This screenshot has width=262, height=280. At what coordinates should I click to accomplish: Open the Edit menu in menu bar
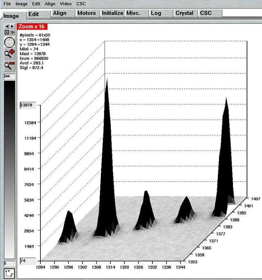tap(36, 4)
